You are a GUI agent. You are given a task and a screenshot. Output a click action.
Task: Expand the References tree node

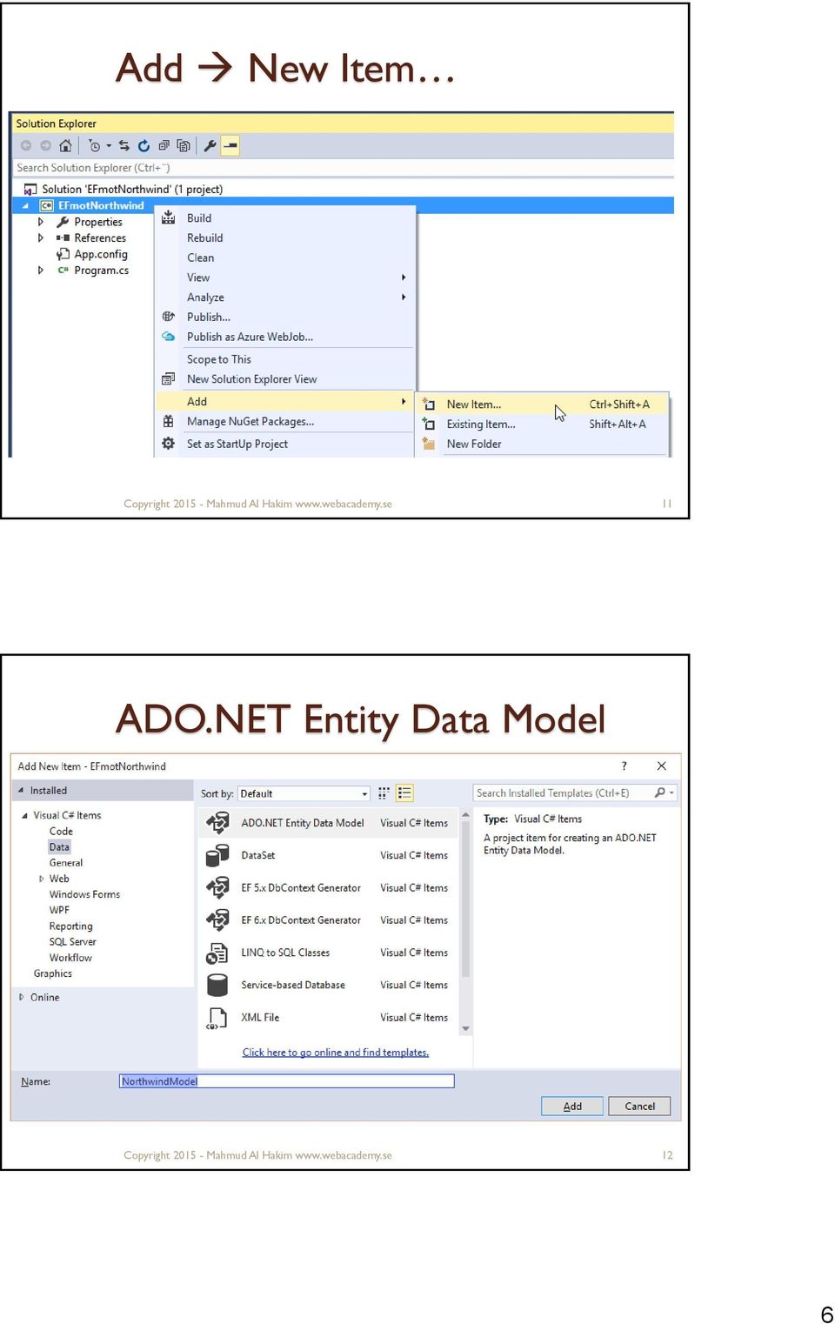coord(40,237)
